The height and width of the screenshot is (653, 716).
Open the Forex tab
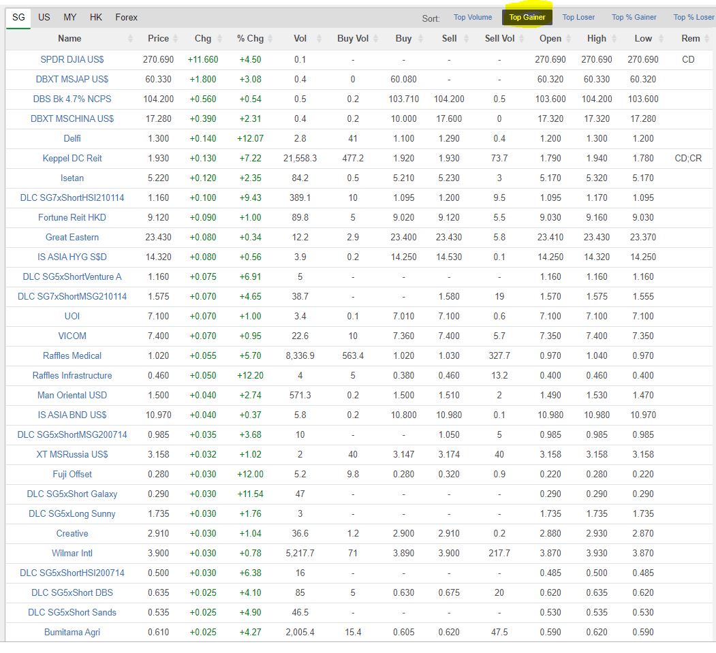pos(127,17)
